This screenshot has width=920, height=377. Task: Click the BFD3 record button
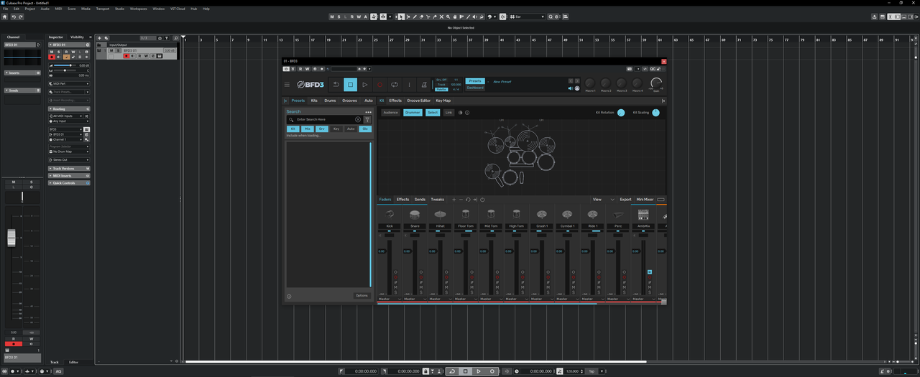click(x=379, y=85)
